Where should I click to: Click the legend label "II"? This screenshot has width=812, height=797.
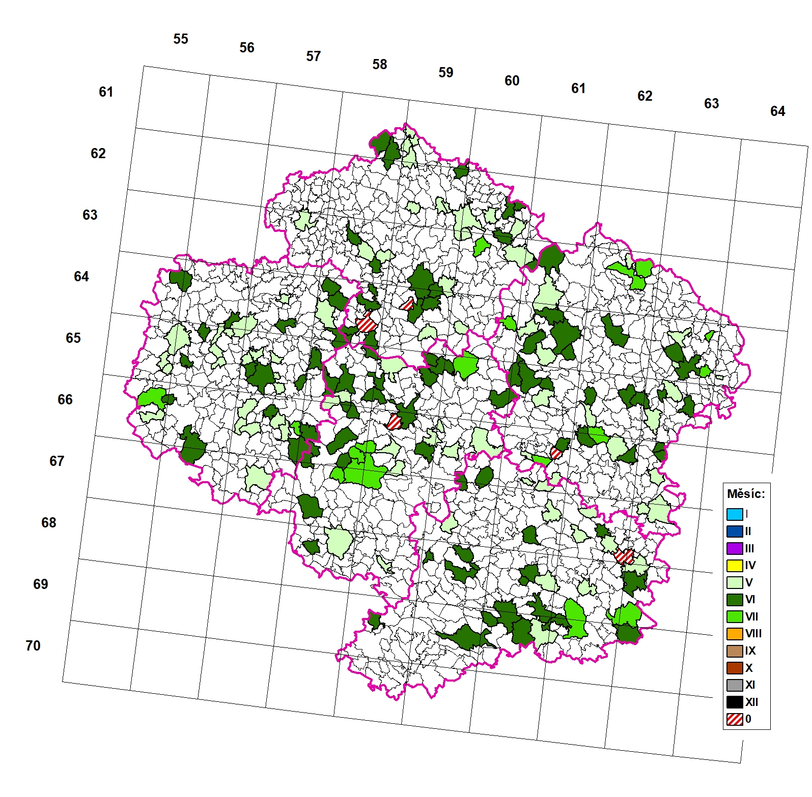(x=748, y=532)
